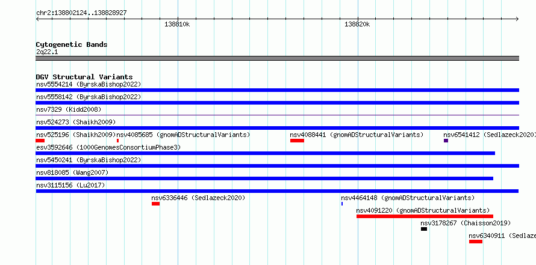The width and height of the screenshot is (536, 265).
Task: Click the nsv7329 (Kidd2008) label
Action: pyautogui.click(x=69, y=109)
